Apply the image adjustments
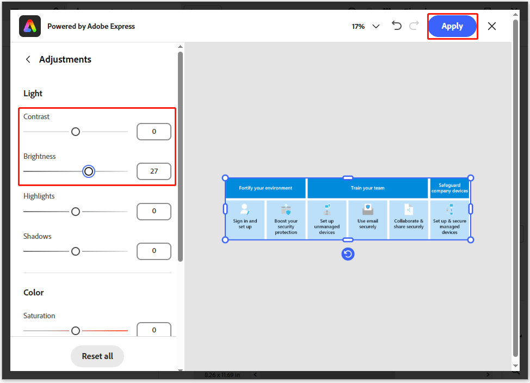530x383 pixels. click(452, 26)
